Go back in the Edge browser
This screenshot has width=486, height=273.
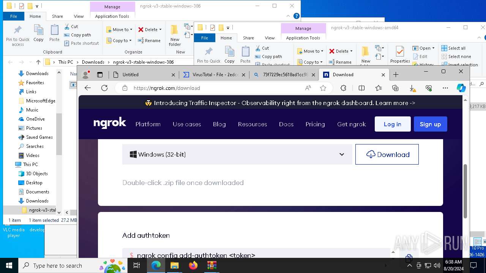pyautogui.click(x=88, y=88)
